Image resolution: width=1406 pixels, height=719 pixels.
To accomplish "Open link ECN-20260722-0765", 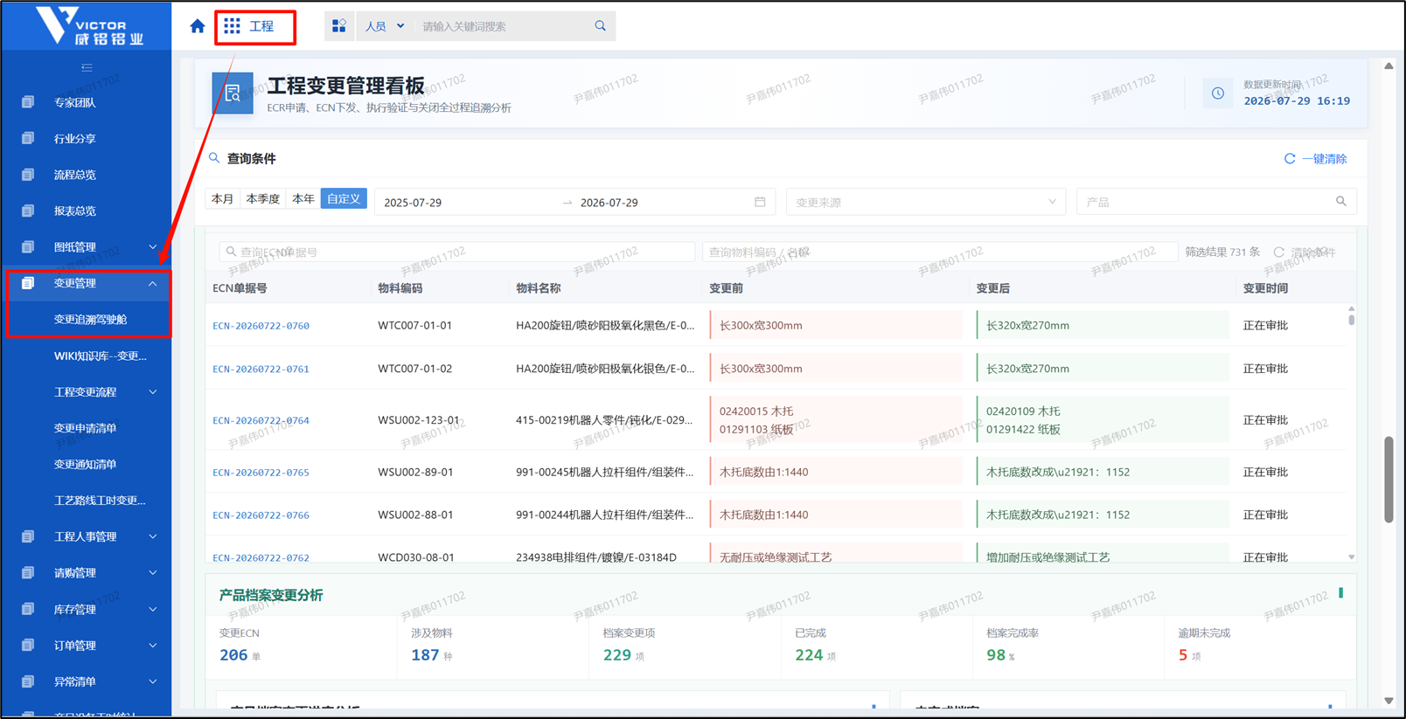I will point(261,473).
